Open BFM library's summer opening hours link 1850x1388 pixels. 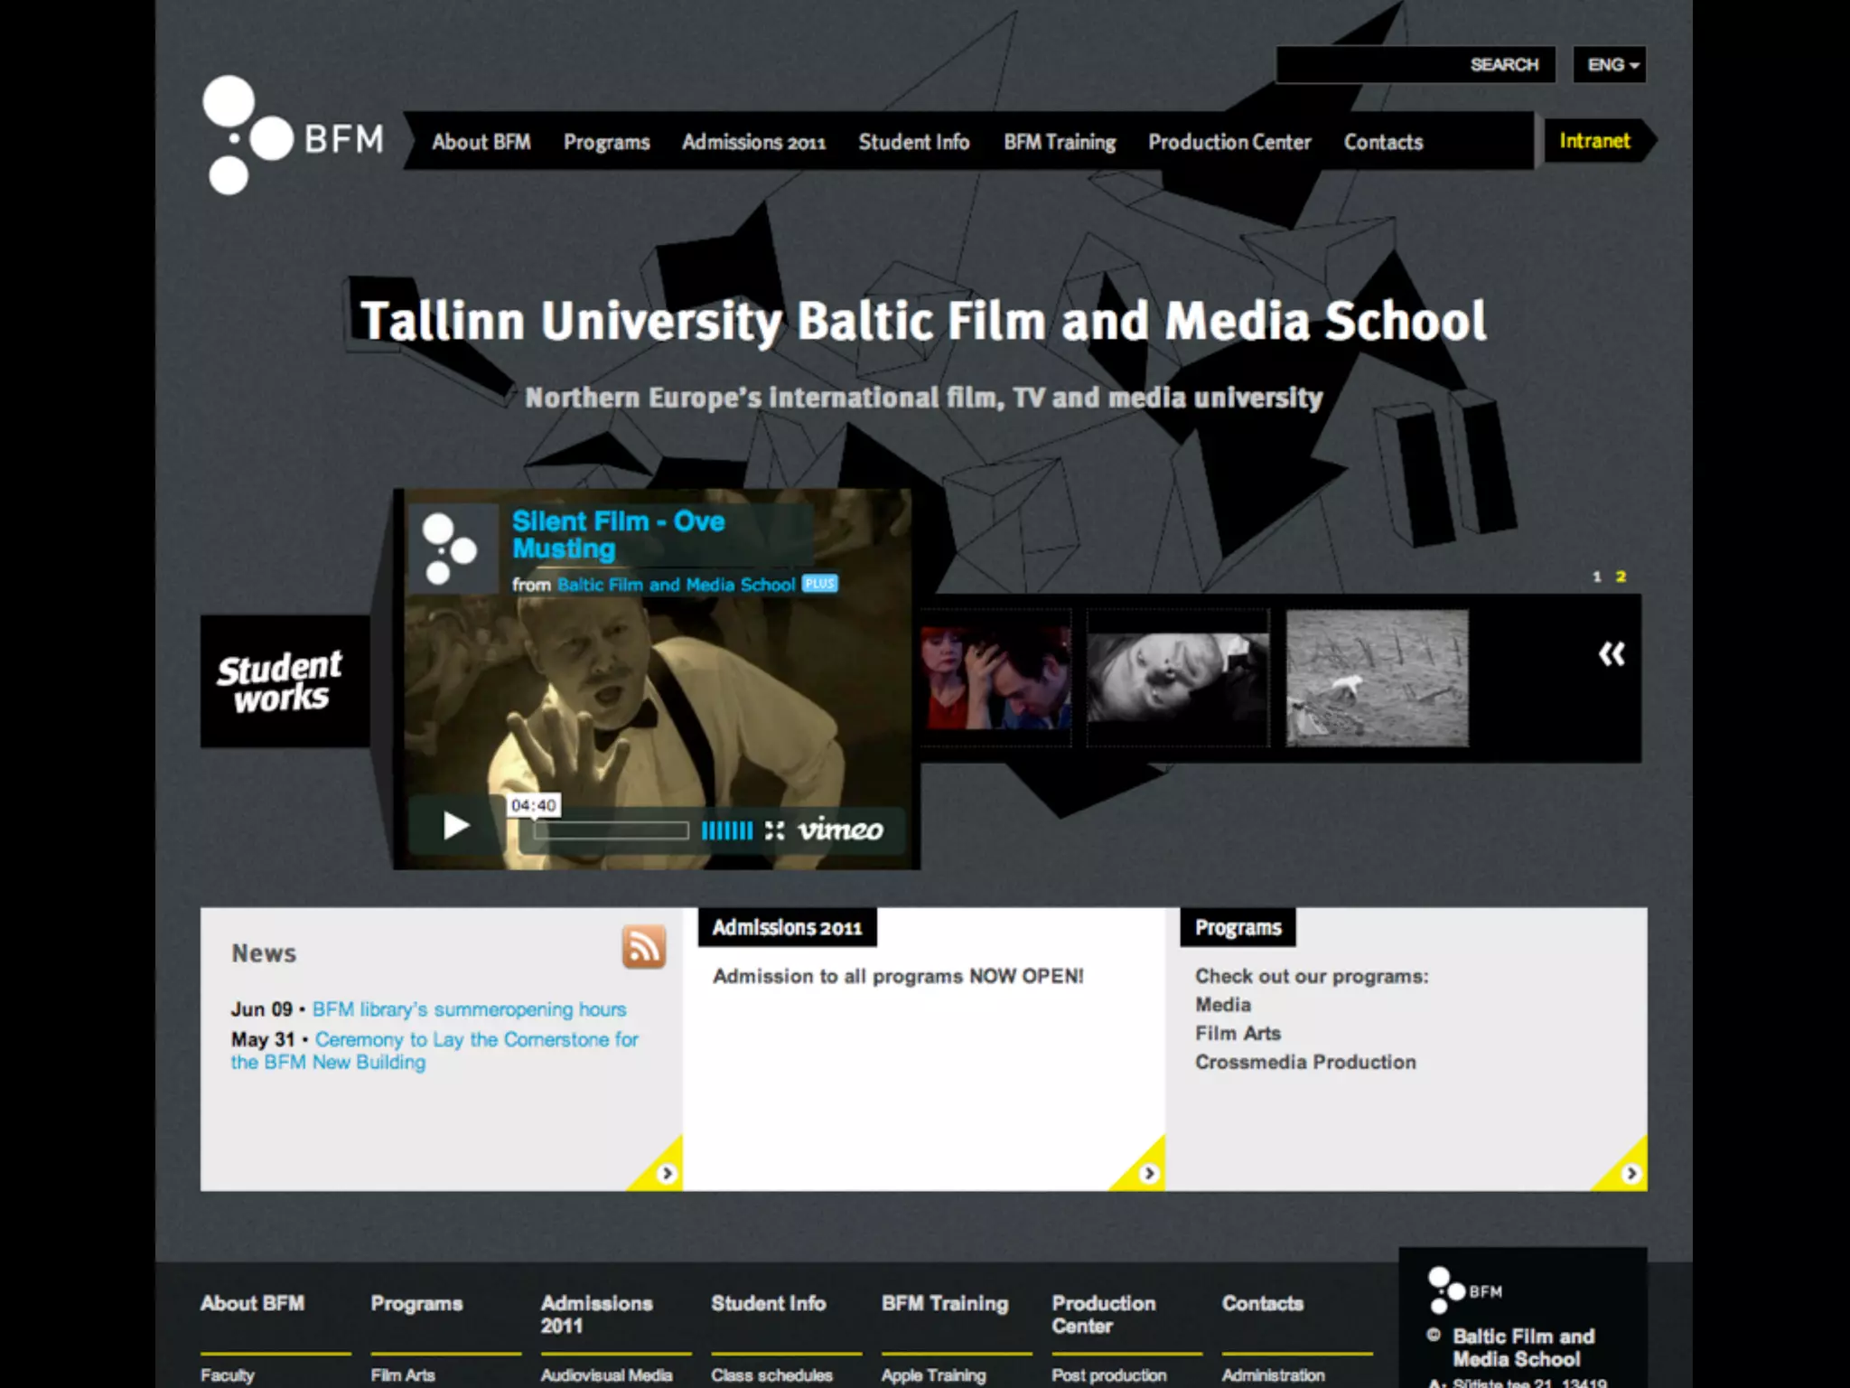469,1009
